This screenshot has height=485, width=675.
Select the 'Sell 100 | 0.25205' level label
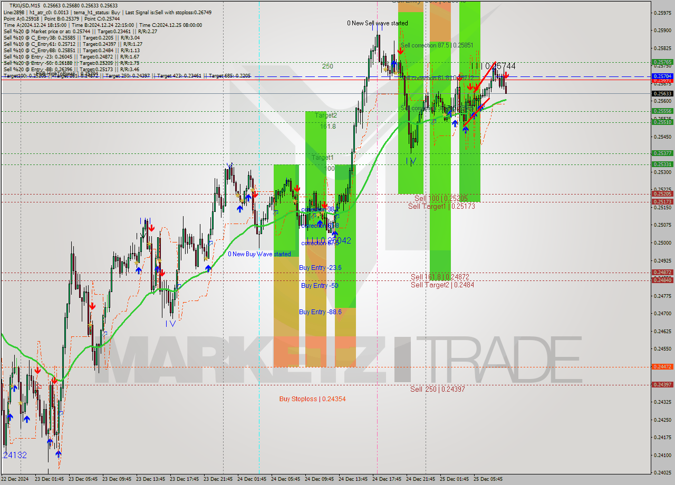pyautogui.click(x=441, y=198)
